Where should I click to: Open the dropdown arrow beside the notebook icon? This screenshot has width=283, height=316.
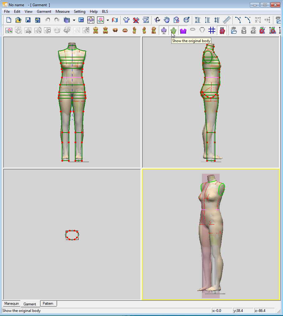[x=74, y=20]
